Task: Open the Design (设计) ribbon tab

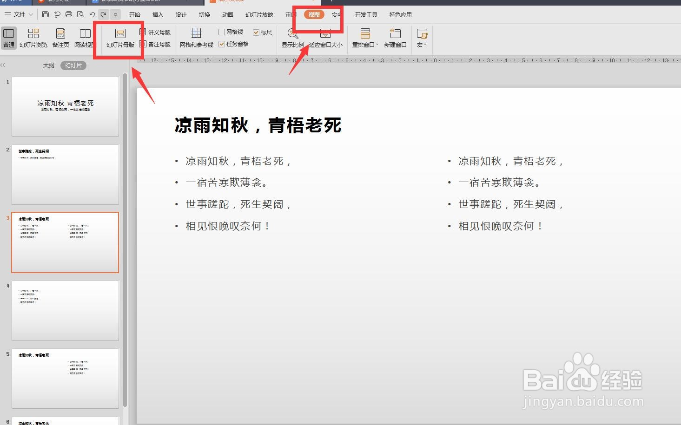Action: click(x=181, y=14)
